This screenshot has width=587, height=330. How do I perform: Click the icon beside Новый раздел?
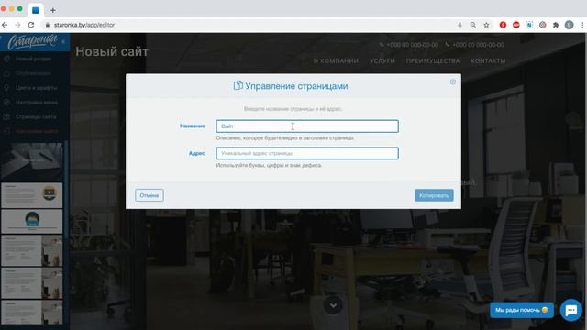click(x=6, y=59)
